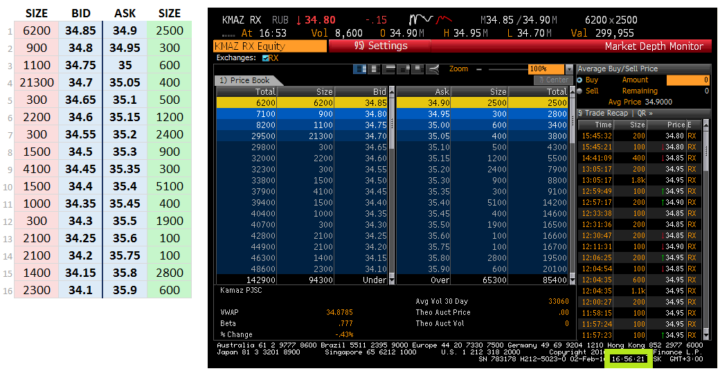Click the 16:56:21 clock in status bar
This screenshot has height=371, width=720.
(628, 359)
